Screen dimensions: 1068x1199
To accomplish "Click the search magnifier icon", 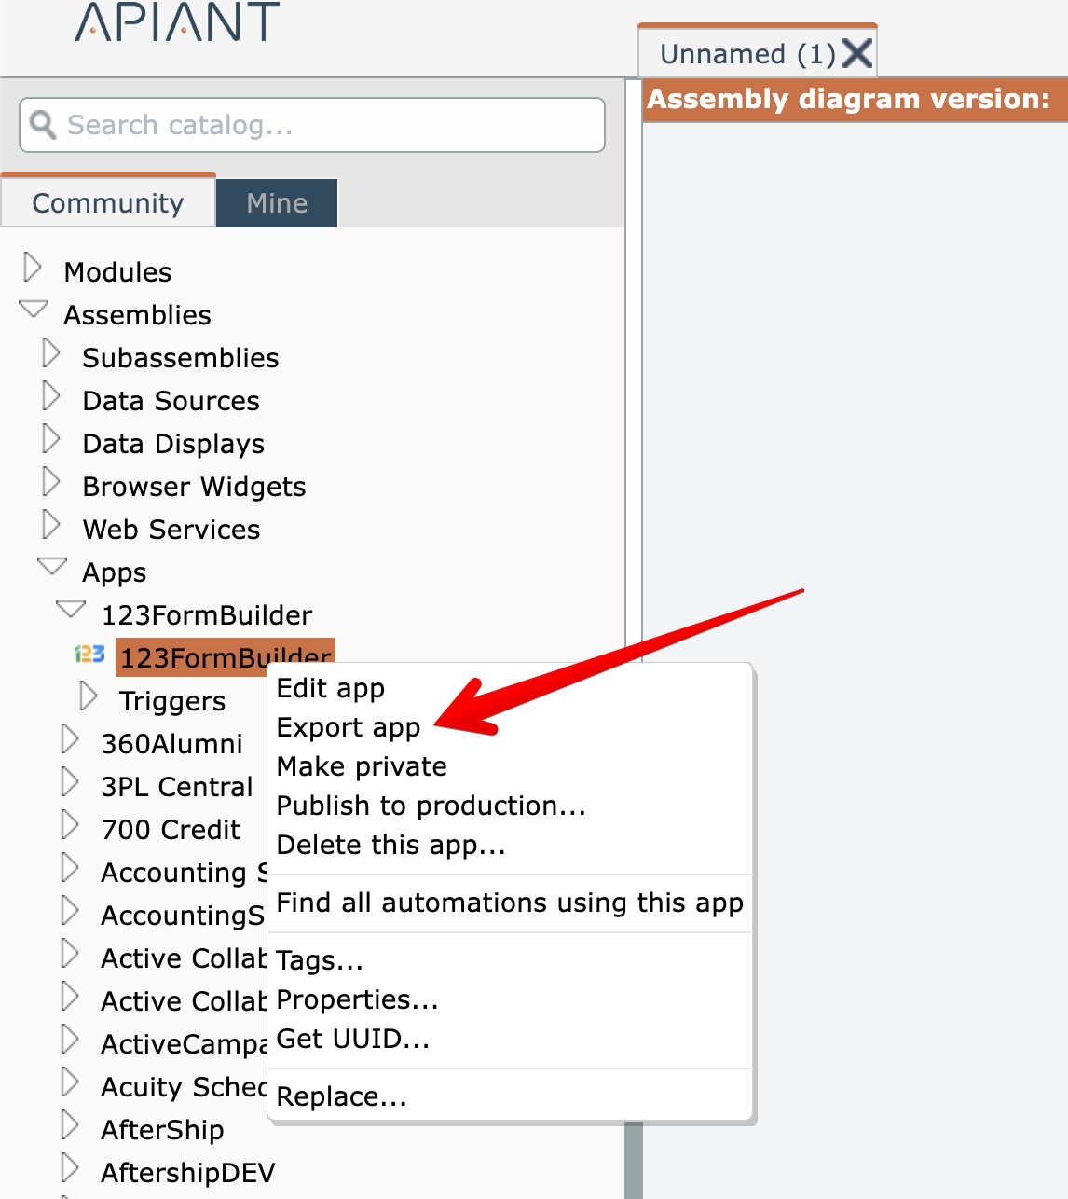I will point(43,124).
